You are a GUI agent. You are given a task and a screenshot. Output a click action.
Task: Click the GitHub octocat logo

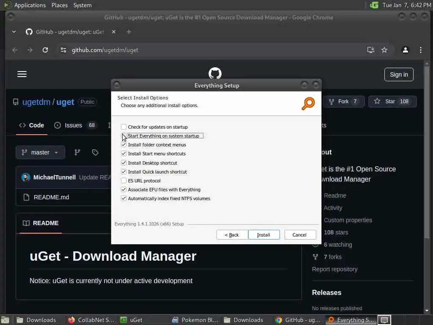point(215,73)
